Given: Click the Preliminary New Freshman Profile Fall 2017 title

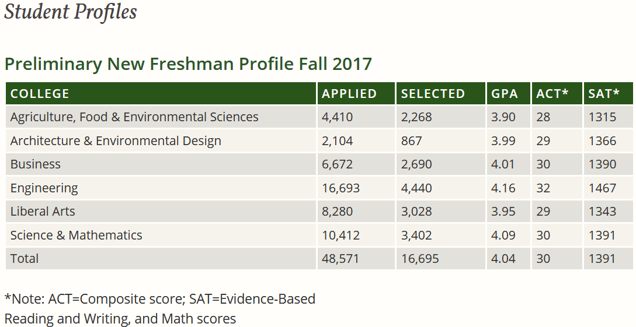Looking at the screenshot, I should click(188, 64).
